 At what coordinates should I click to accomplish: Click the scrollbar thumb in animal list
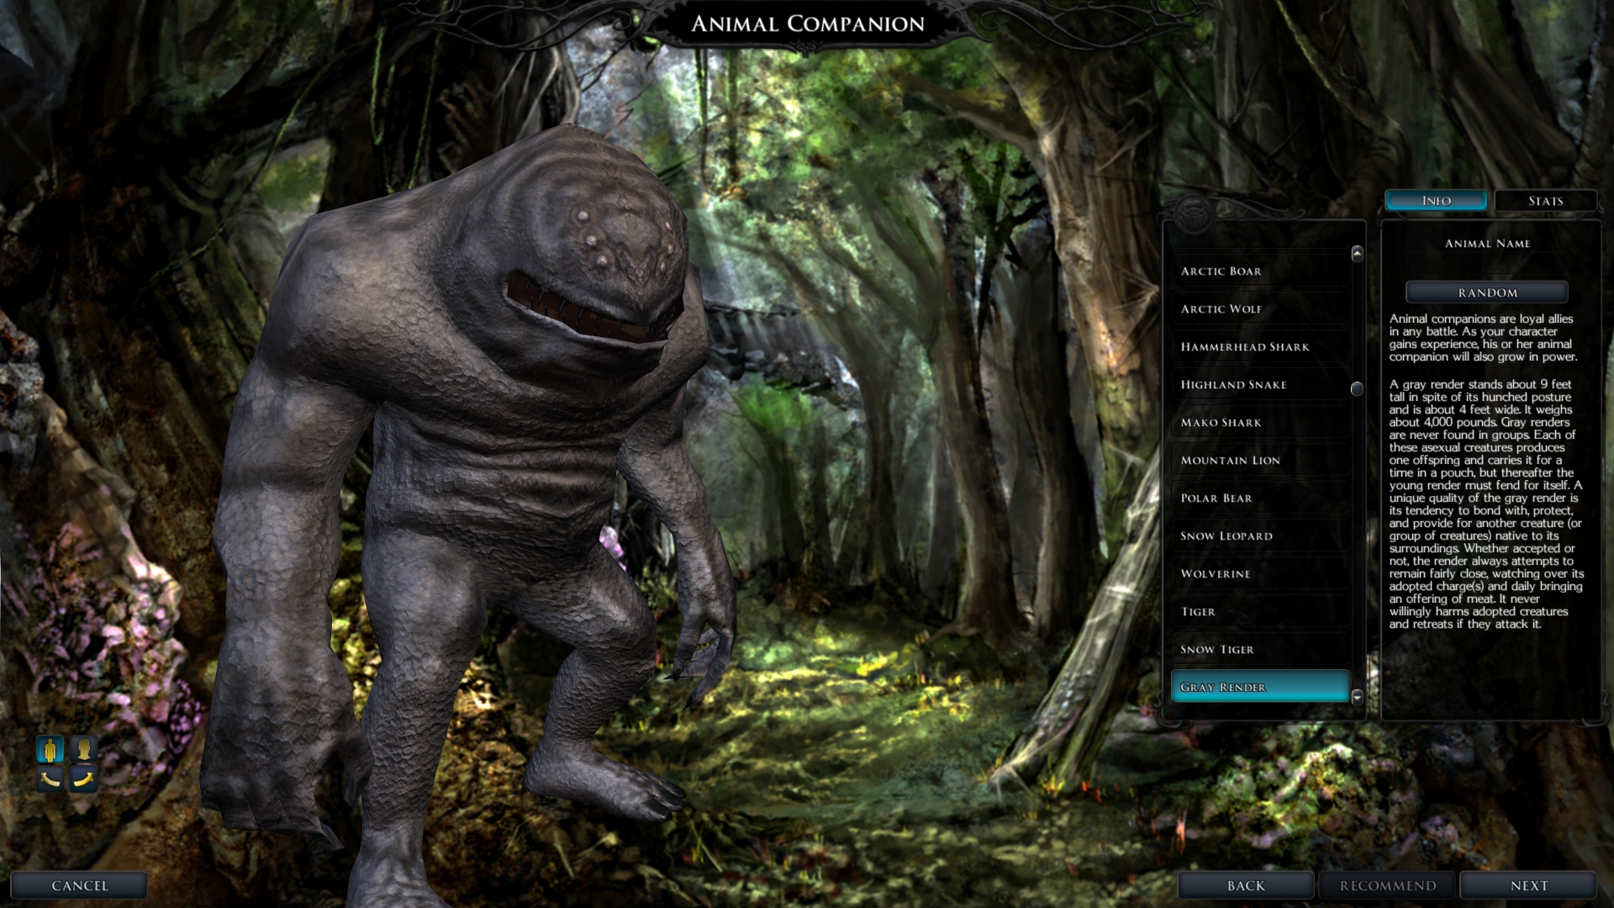1357,388
